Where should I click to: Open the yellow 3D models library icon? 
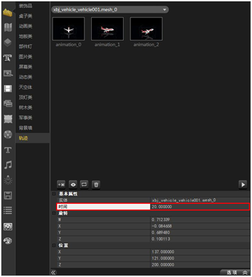tap(8, 13)
